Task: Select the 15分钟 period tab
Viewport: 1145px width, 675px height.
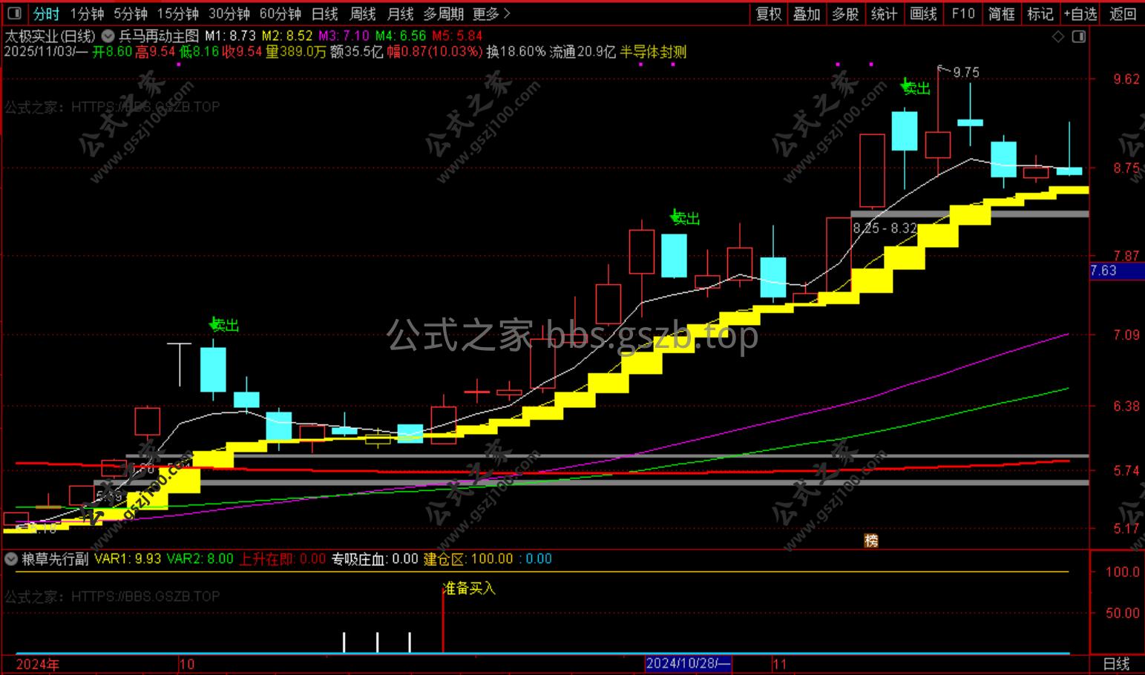Action: (178, 13)
